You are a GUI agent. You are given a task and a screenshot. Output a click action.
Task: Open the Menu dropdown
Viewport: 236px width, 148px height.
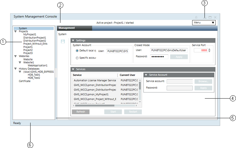click(204, 23)
